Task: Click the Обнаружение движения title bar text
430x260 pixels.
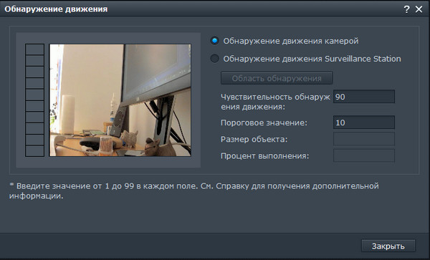Action: [56, 9]
